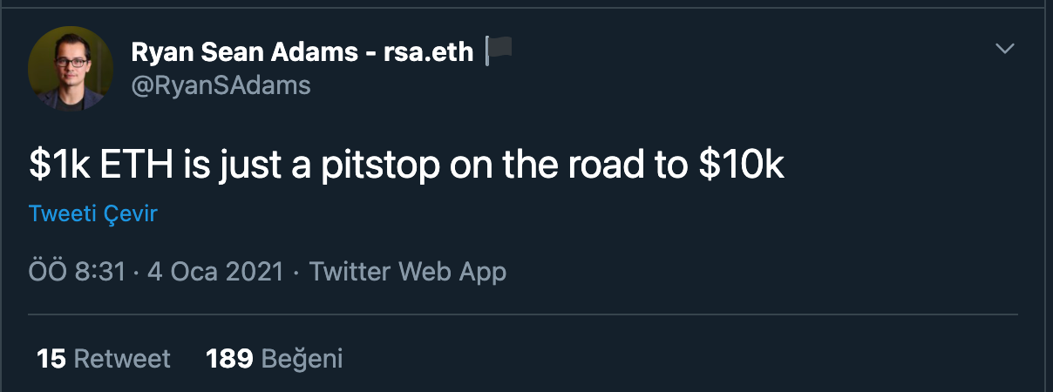Open the "Beğeni" label to list likes
This screenshot has height=392, width=1053.
pyautogui.click(x=302, y=358)
